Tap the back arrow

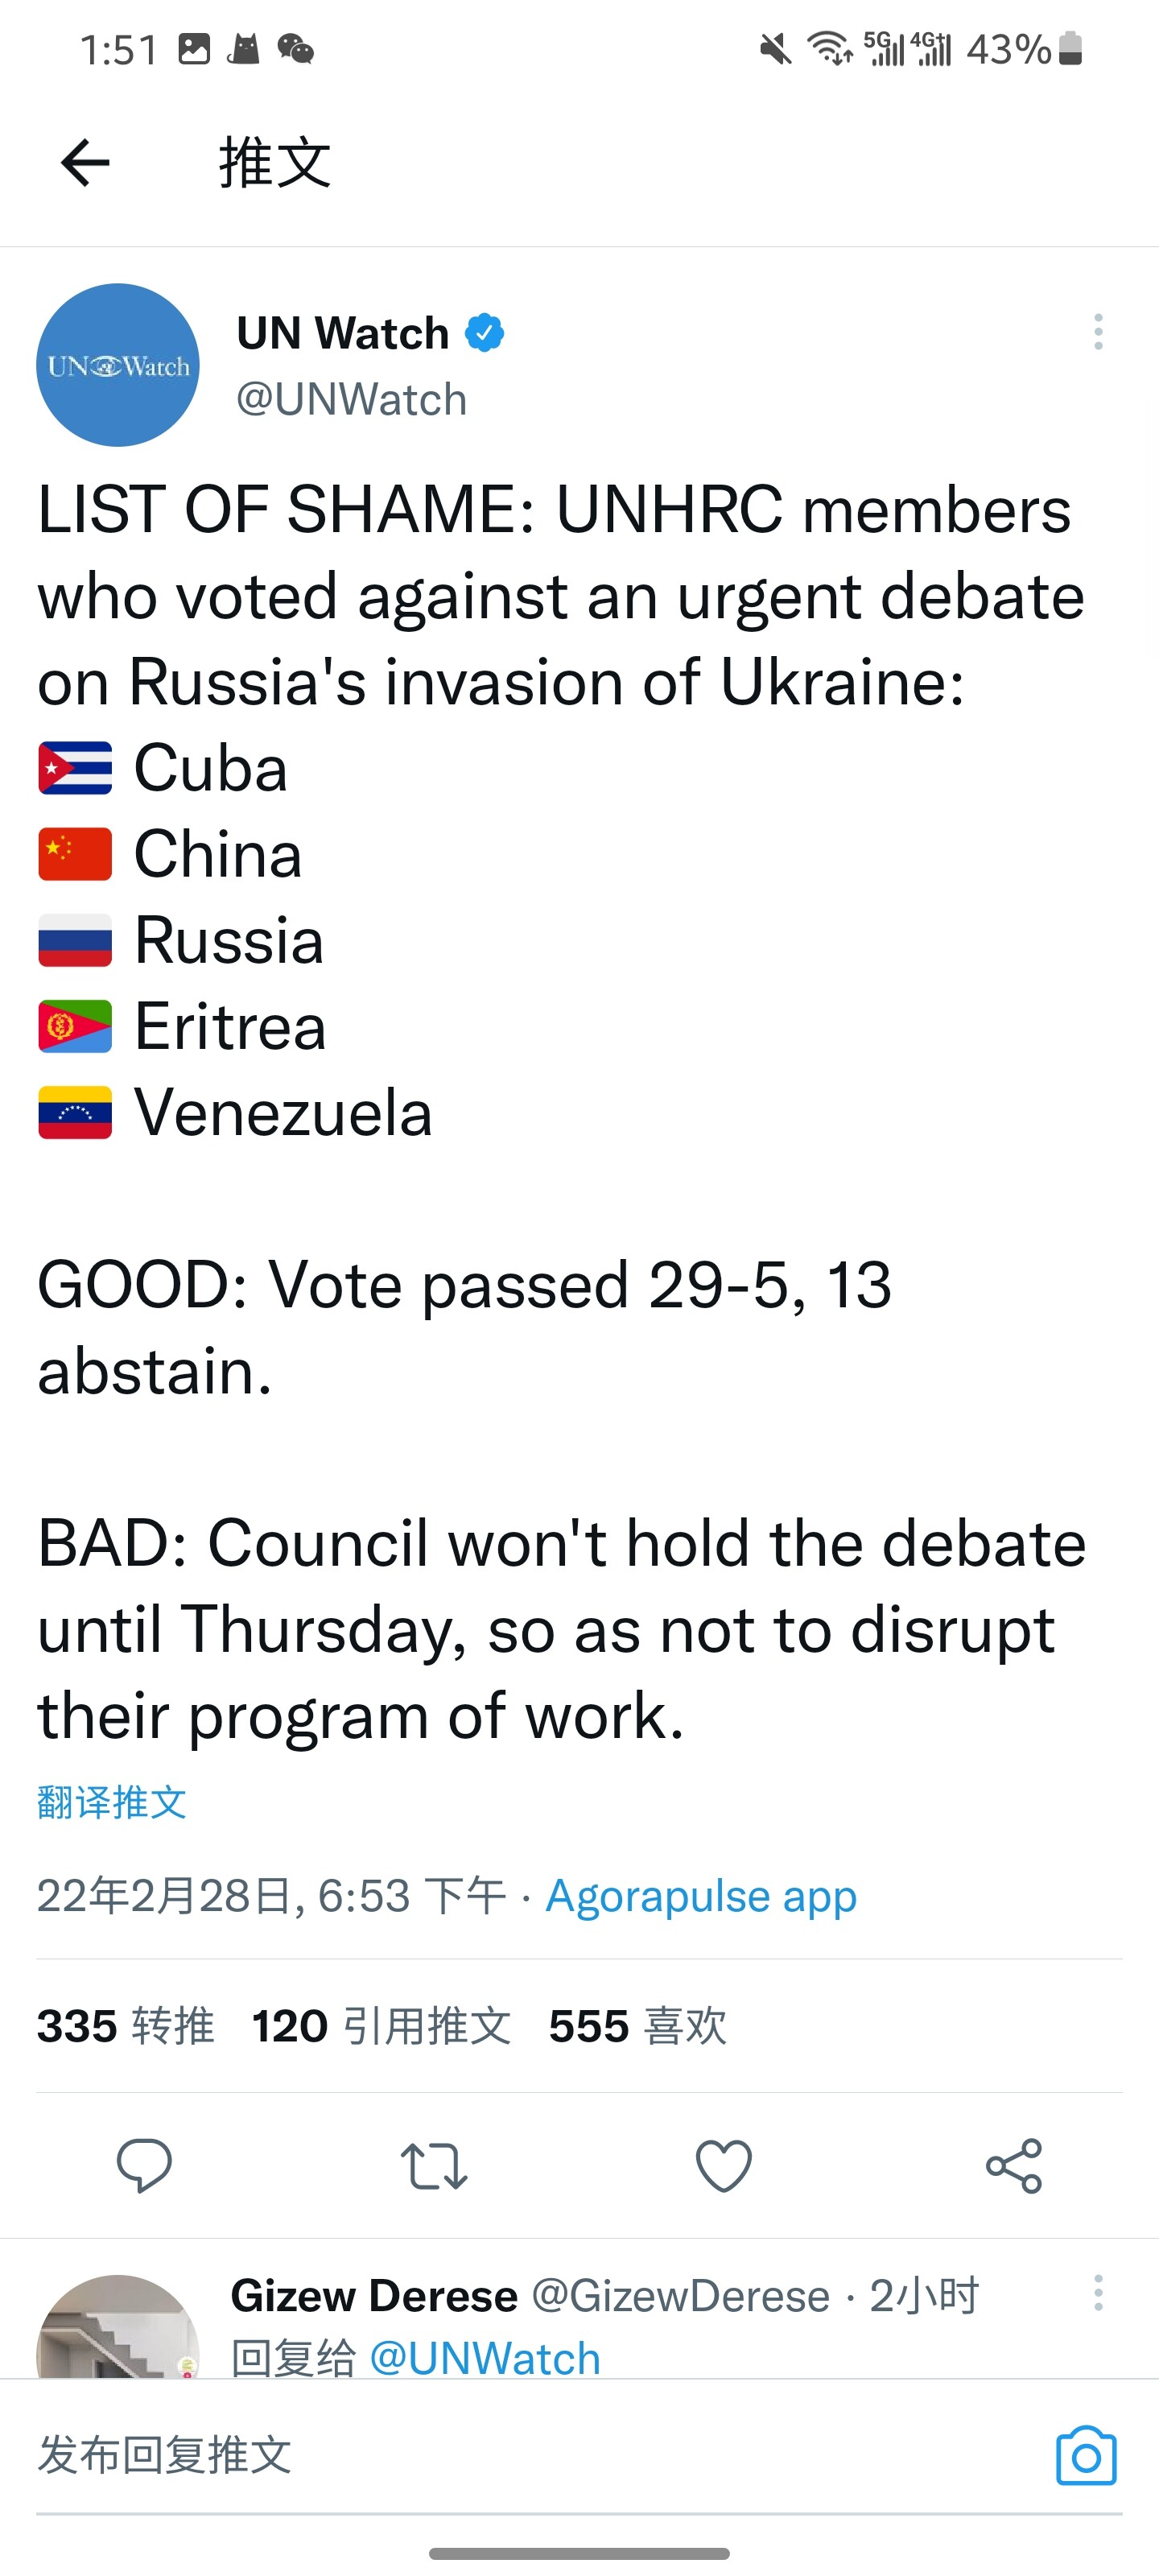85,163
